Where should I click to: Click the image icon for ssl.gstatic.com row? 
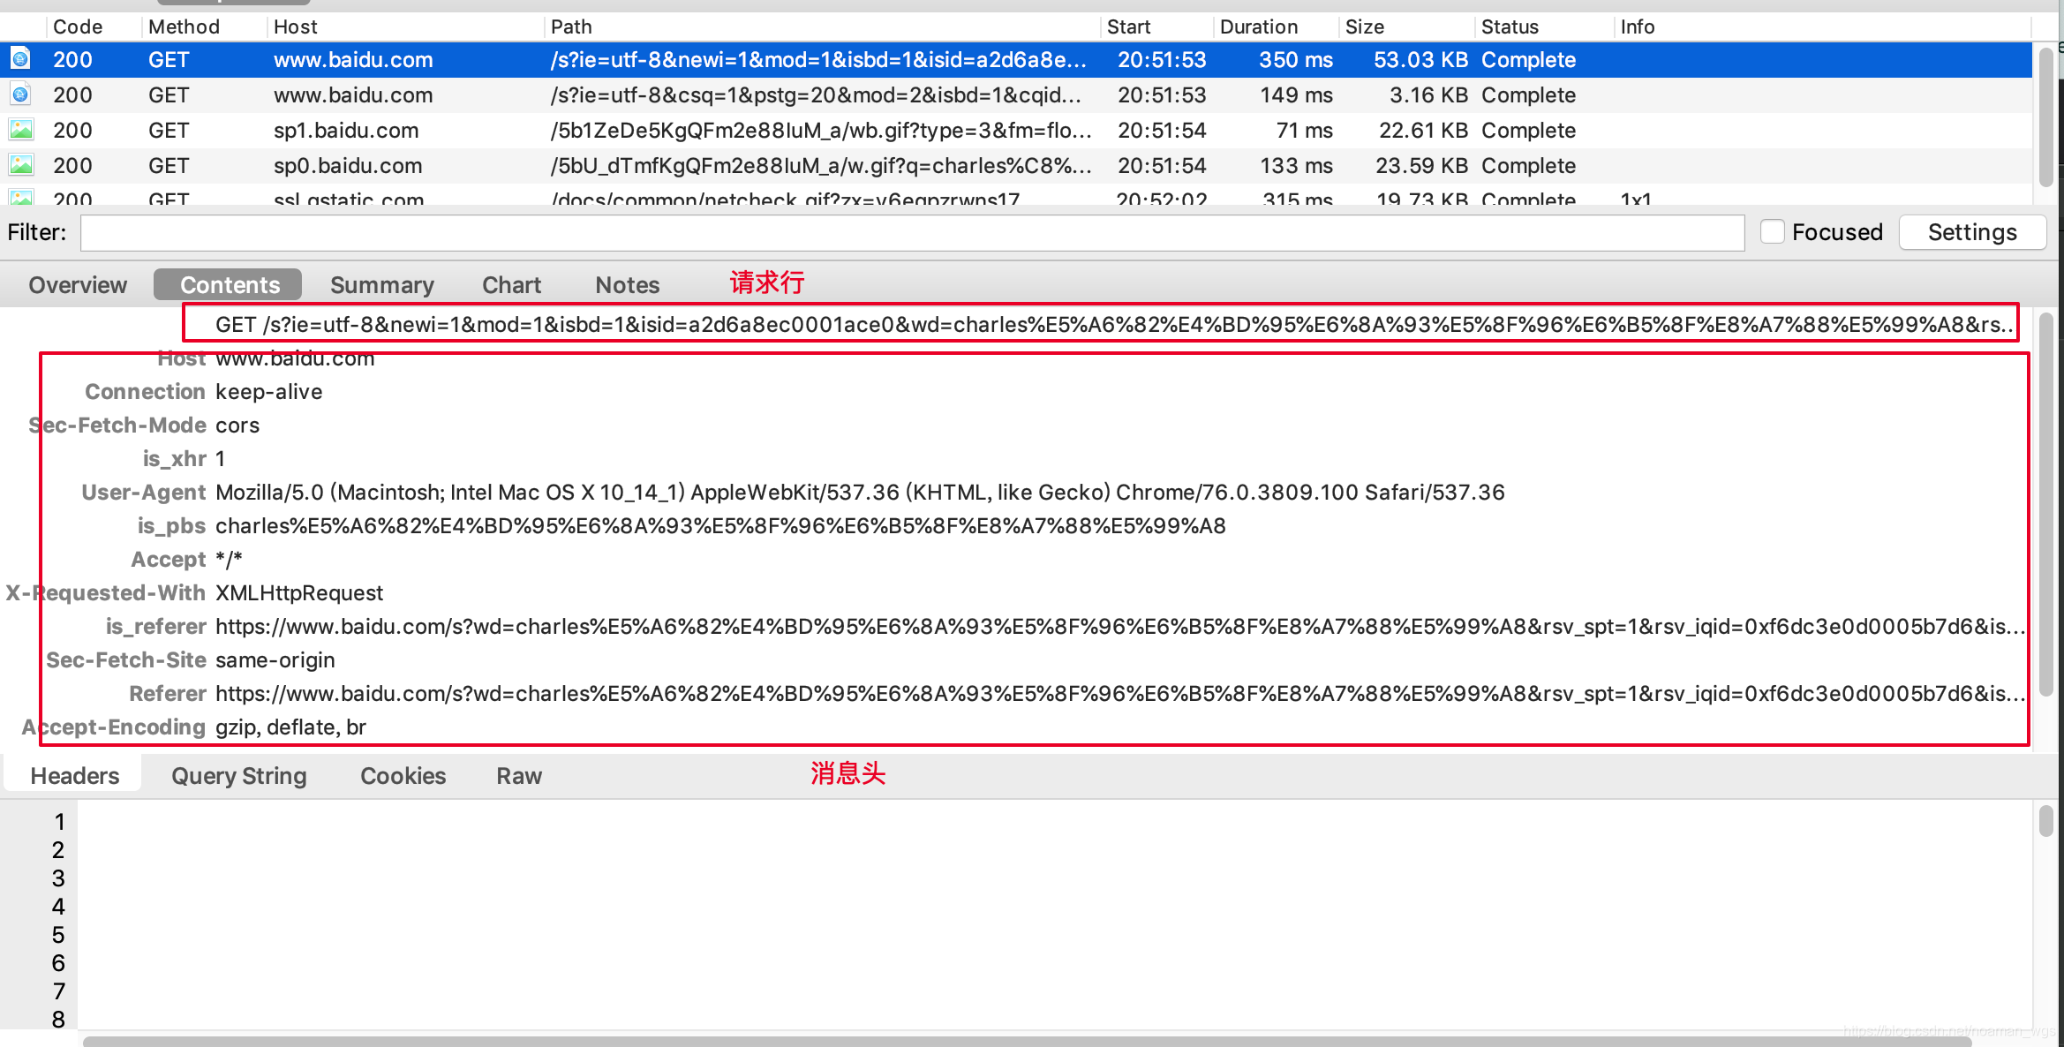click(x=20, y=198)
